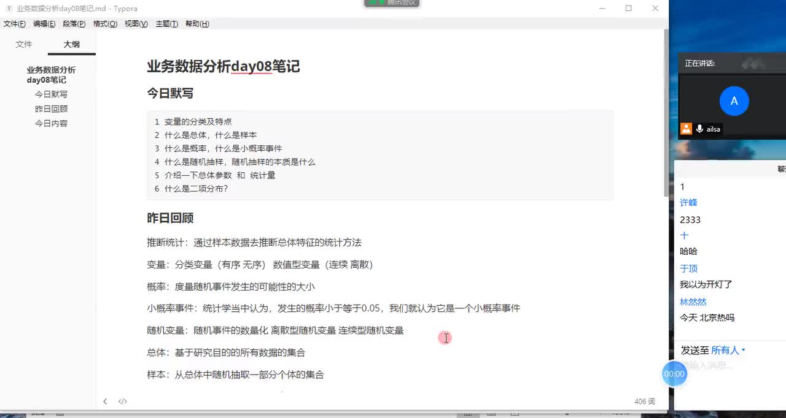Switch to the 大纲 sidebar tab
The image size is (786, 418).
click(72, 44)
